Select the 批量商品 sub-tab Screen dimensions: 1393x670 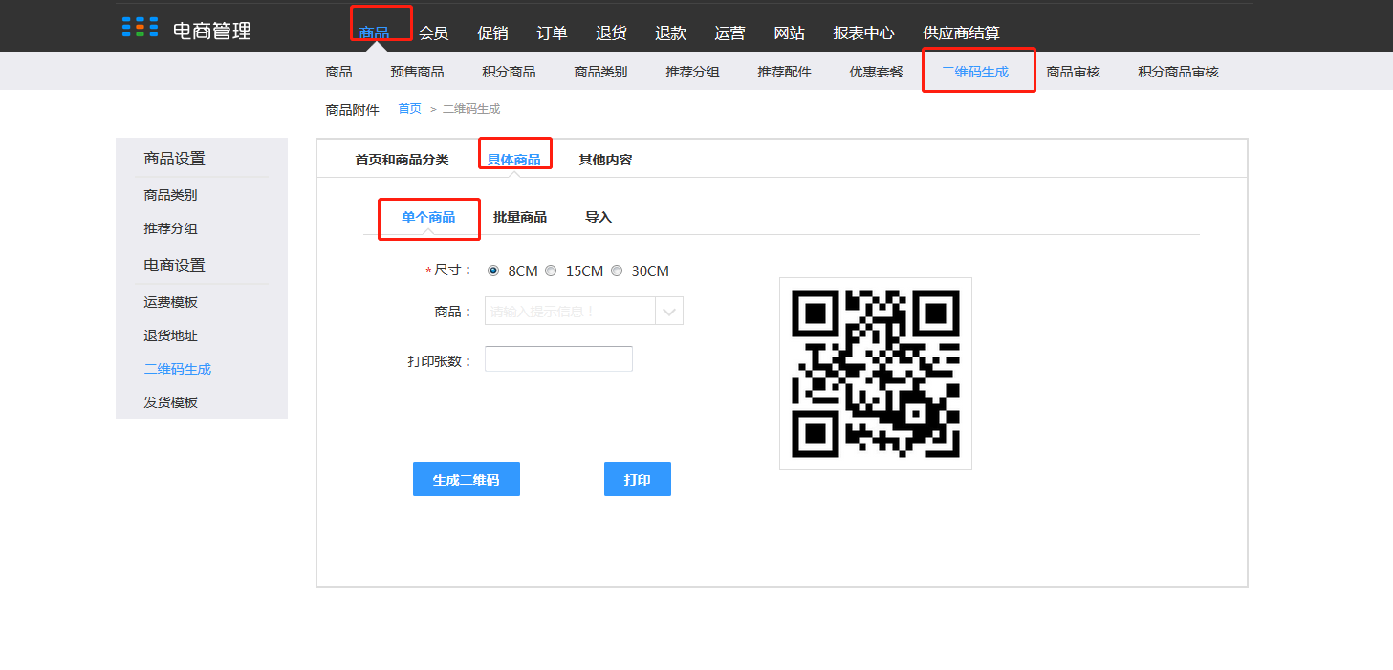(x=520, y=217)
